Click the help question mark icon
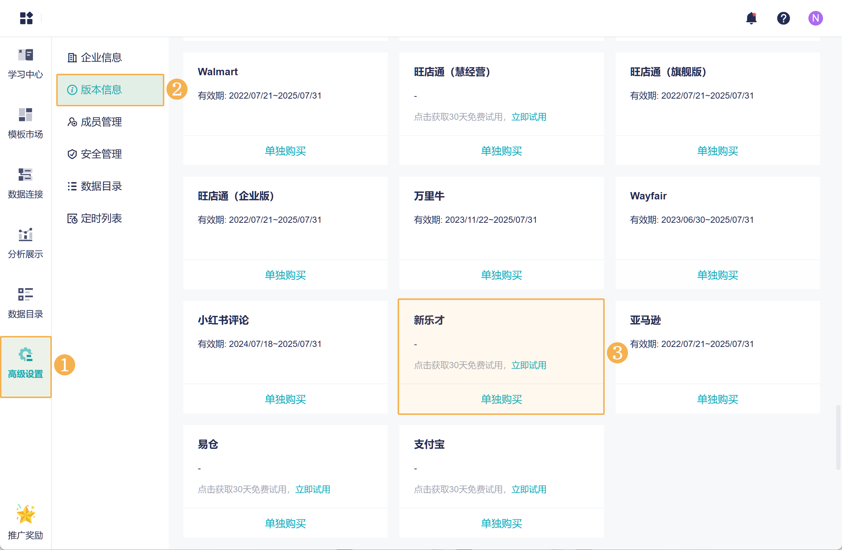842x550 pixels. click(783, 18)
